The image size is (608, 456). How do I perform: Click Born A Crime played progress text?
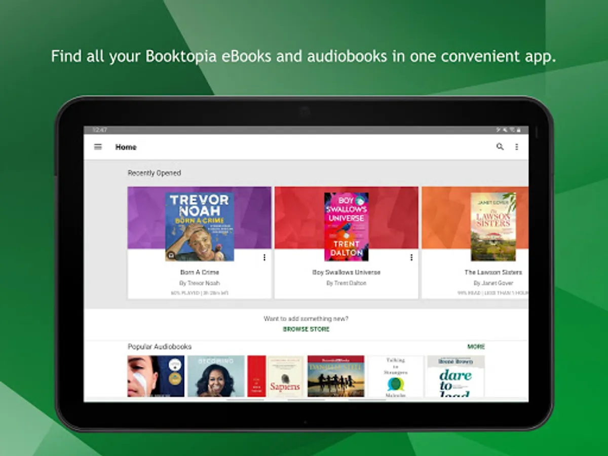[x=200, y=293]
